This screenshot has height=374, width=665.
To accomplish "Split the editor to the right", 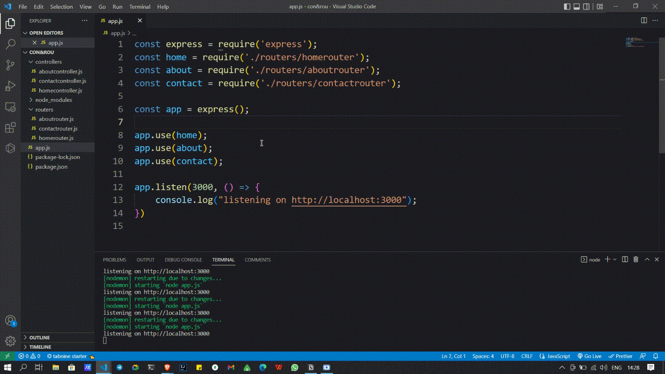I will click(x=644, y=20).
